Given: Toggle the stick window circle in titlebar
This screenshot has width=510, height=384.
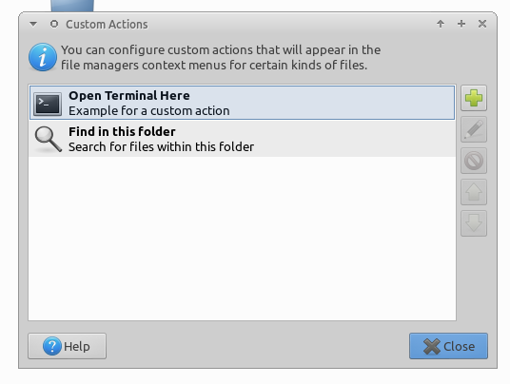Looking at the screenshot, I should point(54,24).
